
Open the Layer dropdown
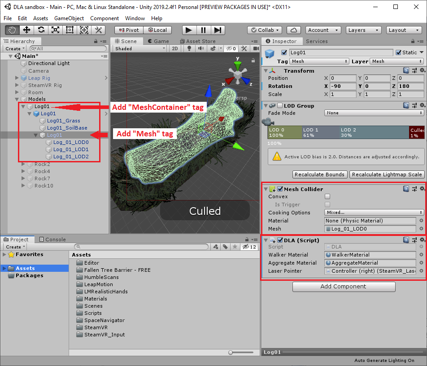tap(397, 61)
